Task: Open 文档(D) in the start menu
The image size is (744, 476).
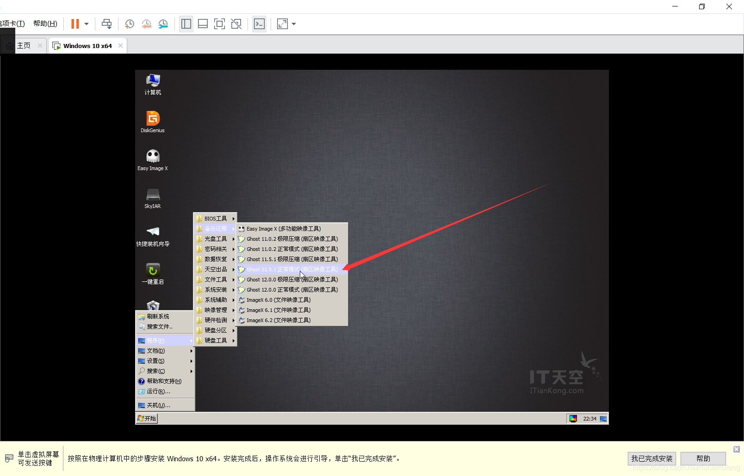Action: (165, 351)
